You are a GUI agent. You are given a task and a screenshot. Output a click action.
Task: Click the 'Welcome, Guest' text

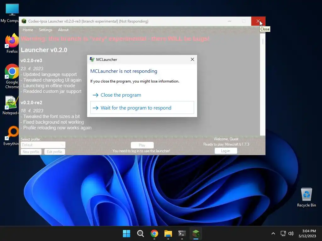tap(226, 139)
